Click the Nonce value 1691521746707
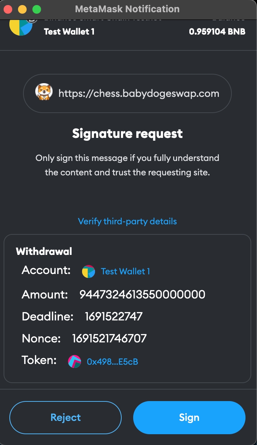This screenshot has height=445, width=257. point(109,338)
